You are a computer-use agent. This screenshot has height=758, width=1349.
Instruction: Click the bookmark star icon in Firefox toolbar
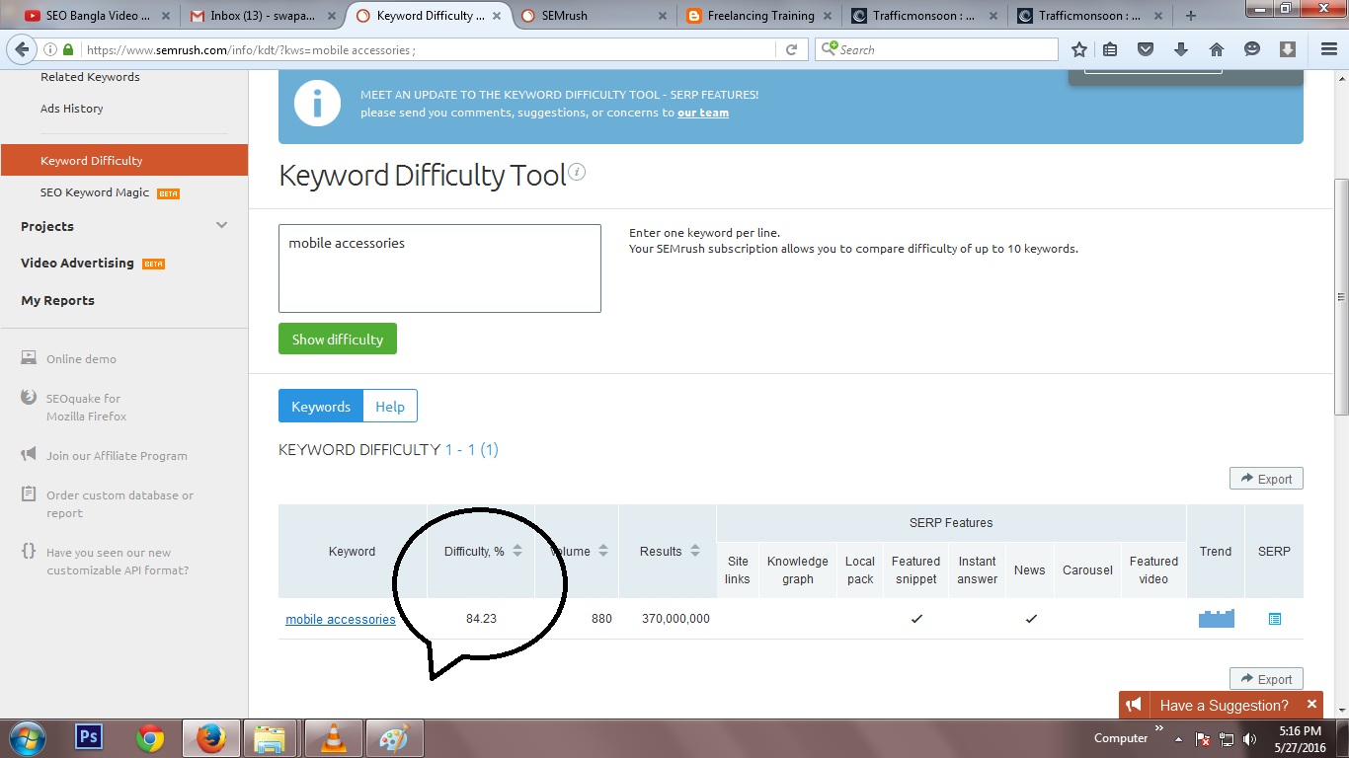click(x=1079, y=49)
